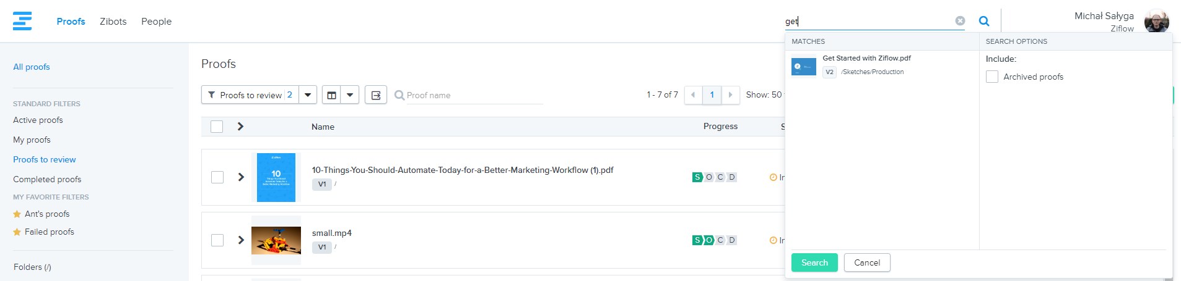
Task: Open the Zibots tab
Action: click(x=113, y=22)
